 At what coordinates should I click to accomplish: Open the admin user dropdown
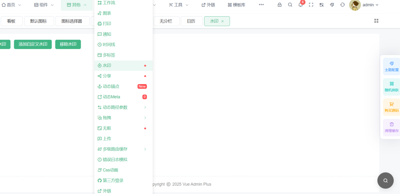(370, 5)
